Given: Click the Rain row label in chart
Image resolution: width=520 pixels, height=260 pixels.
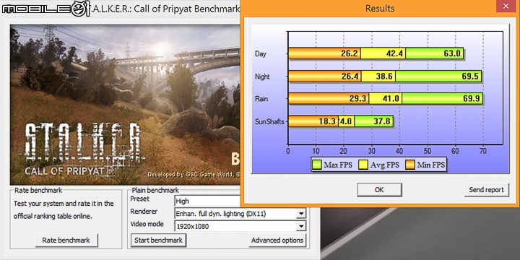Looking at the screenshot, I should 261,99.
